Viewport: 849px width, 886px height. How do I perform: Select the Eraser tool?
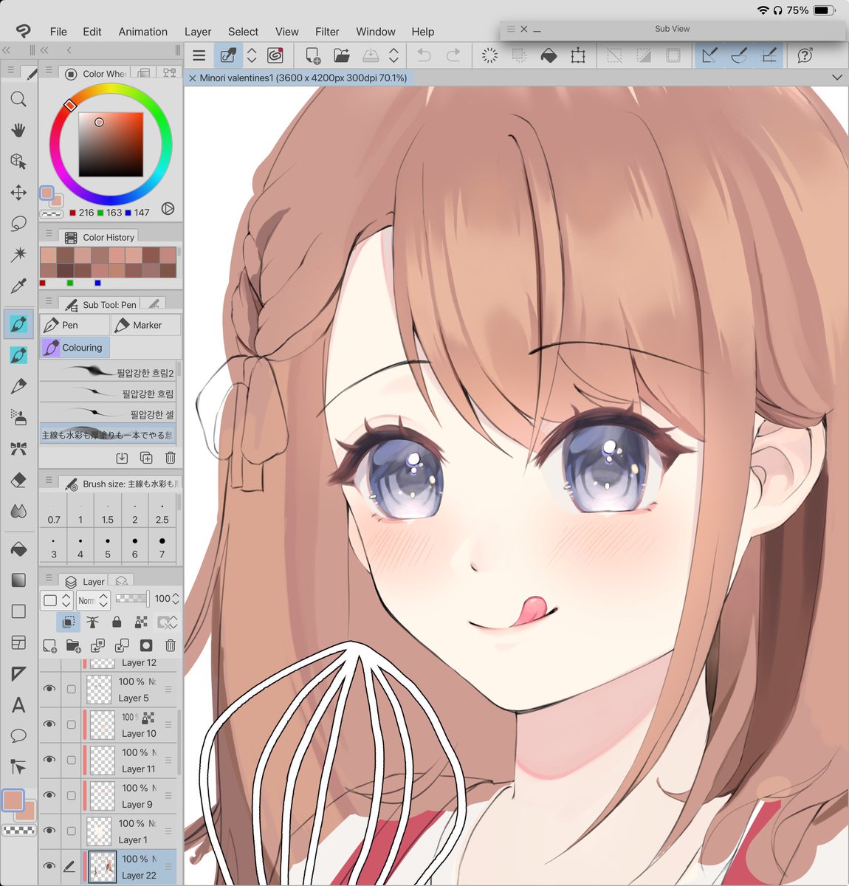pos(18,480)
